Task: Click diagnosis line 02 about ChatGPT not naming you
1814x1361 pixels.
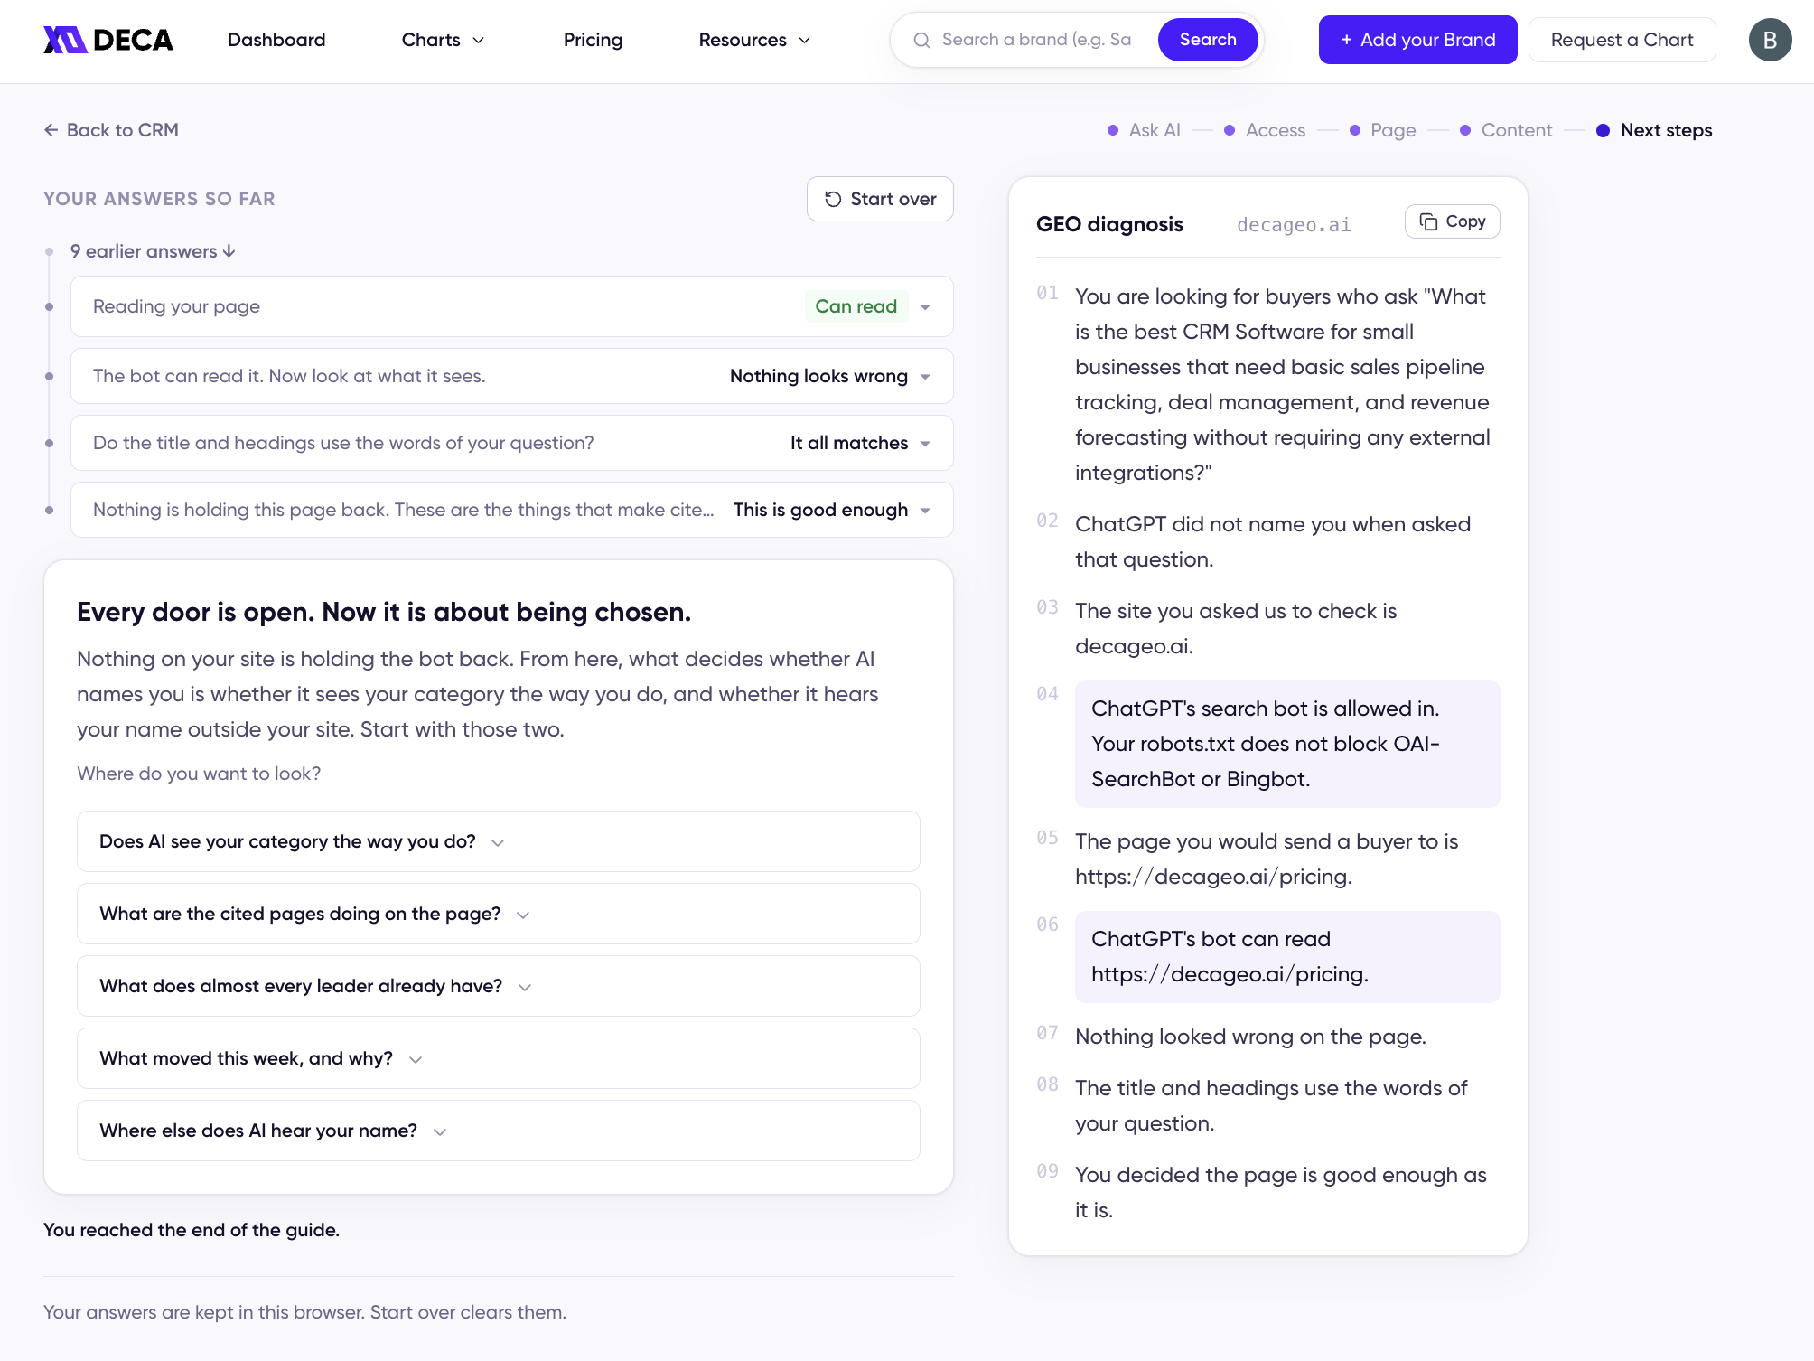Action: point(1273,541)
